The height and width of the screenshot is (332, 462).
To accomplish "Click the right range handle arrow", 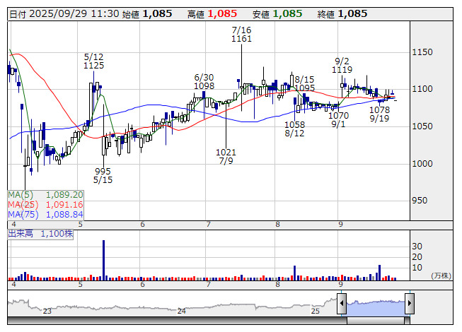I will coord(410,303).
